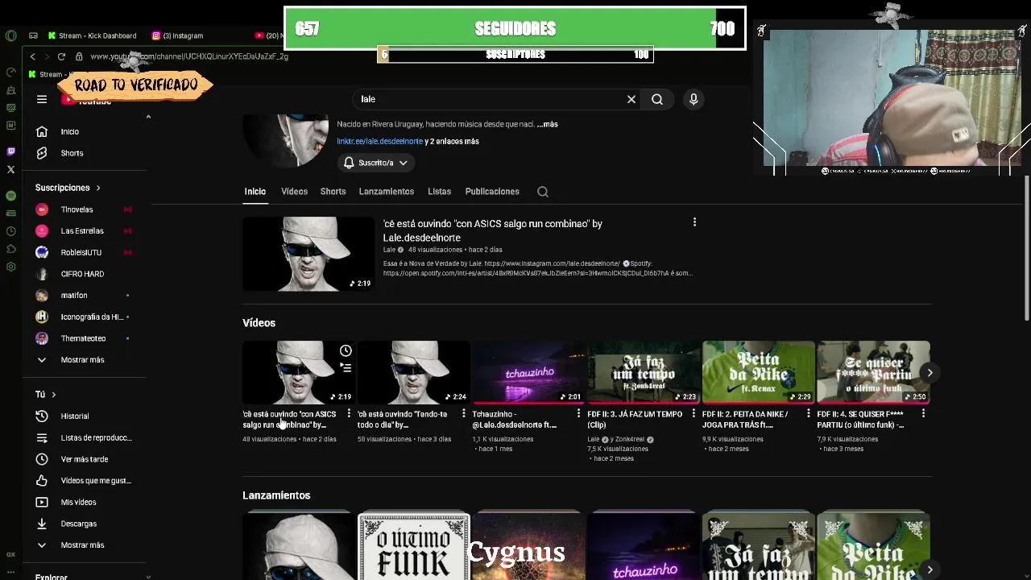Open Mis videos in the sidebar

point(84,502)
